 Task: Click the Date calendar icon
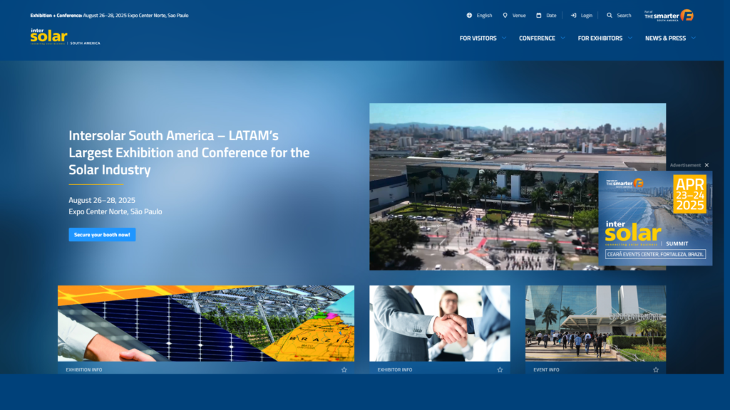pyautogui.click(x=539, y=16)
